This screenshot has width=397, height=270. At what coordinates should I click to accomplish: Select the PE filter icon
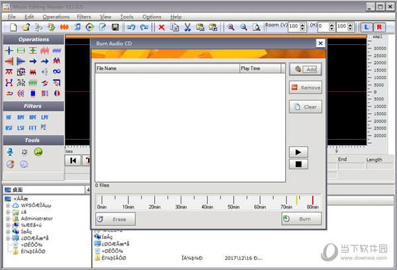pos(44,128)
